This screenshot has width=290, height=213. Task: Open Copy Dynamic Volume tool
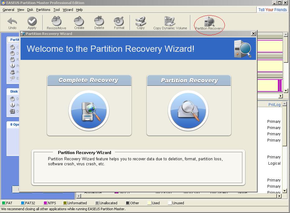tap(170, 21)
